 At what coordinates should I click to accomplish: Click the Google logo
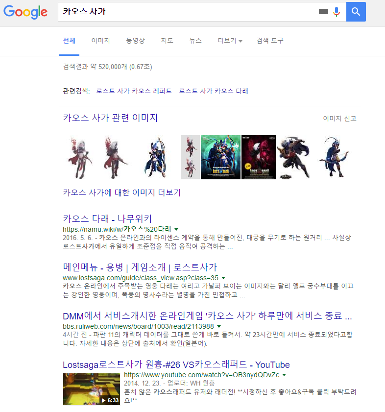click(x=25, y=12)
